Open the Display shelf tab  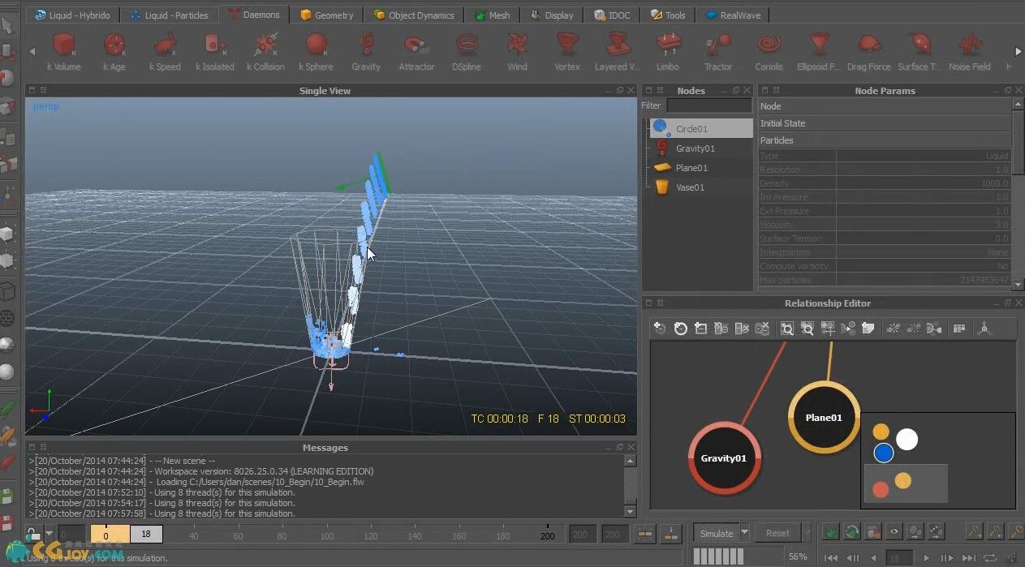tap(553, 15)
